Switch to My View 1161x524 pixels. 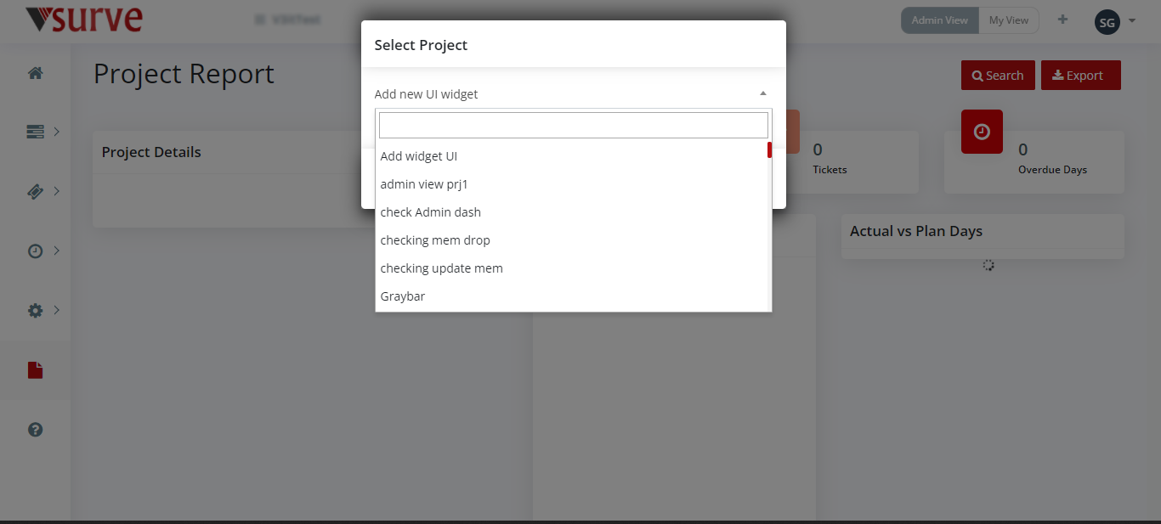(1009, 20)
